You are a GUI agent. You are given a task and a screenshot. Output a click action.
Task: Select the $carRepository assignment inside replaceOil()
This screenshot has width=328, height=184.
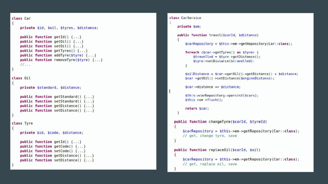241,159
